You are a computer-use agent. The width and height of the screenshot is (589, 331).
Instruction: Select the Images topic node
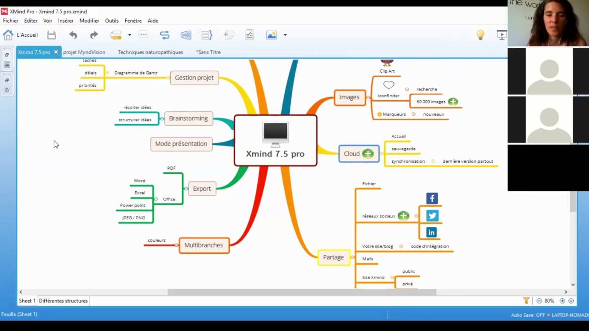tap(349, 97)
